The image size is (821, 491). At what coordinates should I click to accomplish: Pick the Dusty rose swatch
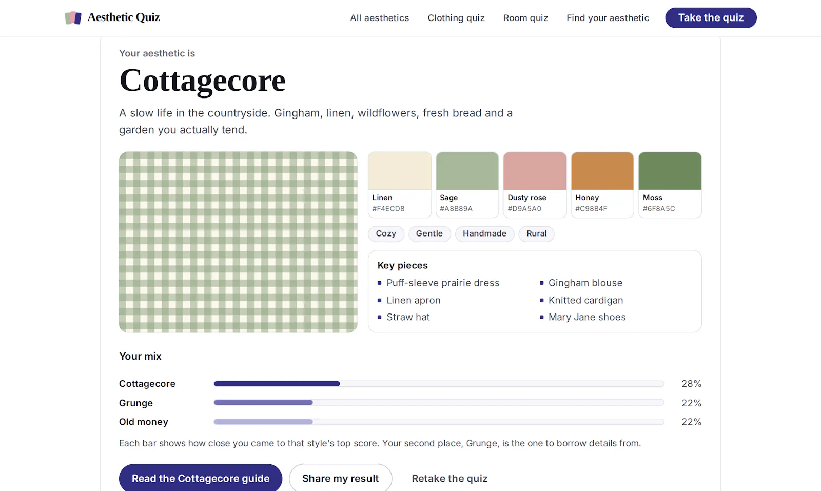click(x=535, y=185)
